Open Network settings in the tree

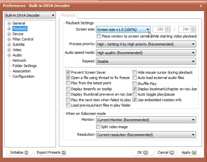point(19,60)
